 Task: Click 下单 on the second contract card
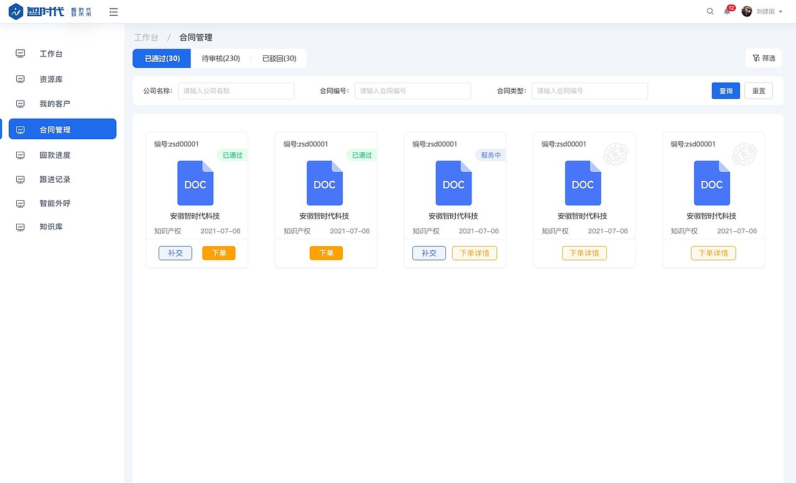tap(326, 253)
